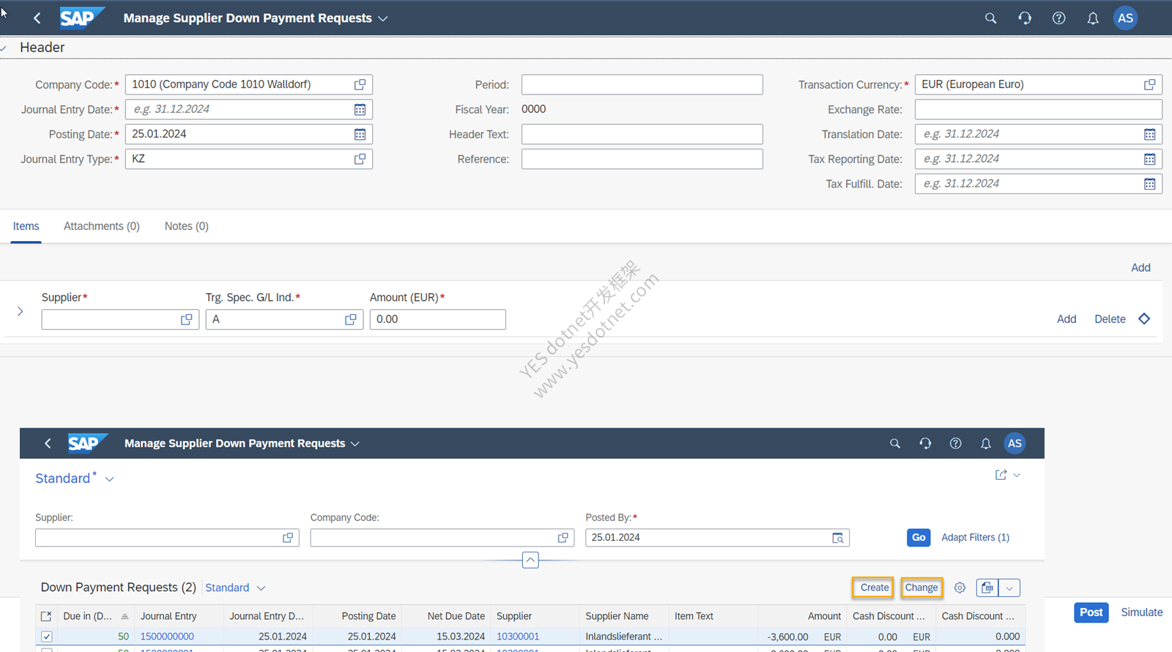Open notifications bell in top header

(x=1092, y=18)
